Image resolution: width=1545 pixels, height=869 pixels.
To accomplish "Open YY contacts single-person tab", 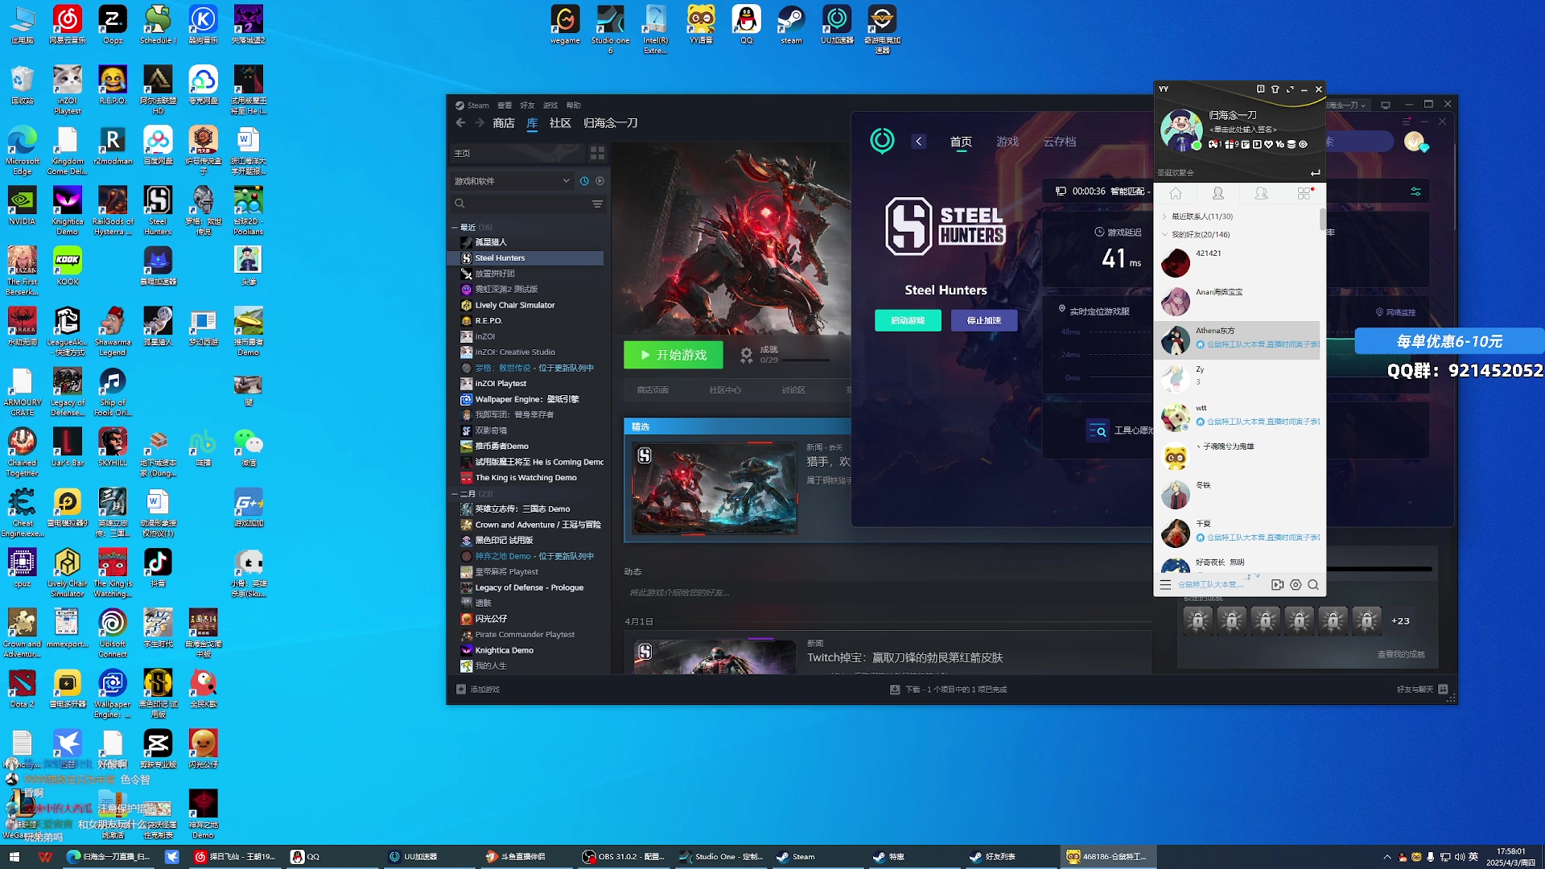I will click(1218, 193).
